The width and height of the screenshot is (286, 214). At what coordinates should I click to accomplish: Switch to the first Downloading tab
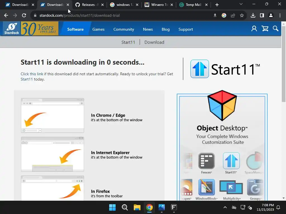coord(17,5)
